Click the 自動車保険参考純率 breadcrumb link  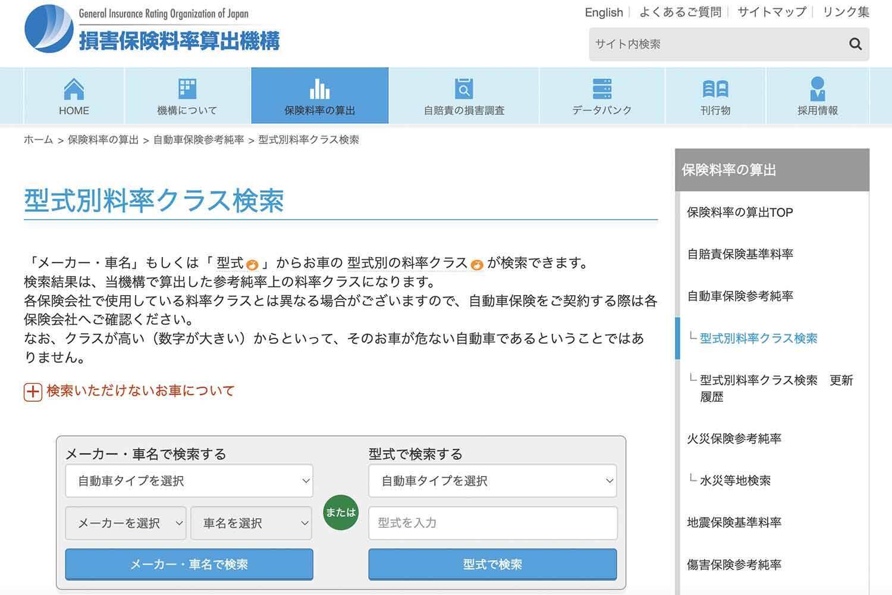[199, 140]
